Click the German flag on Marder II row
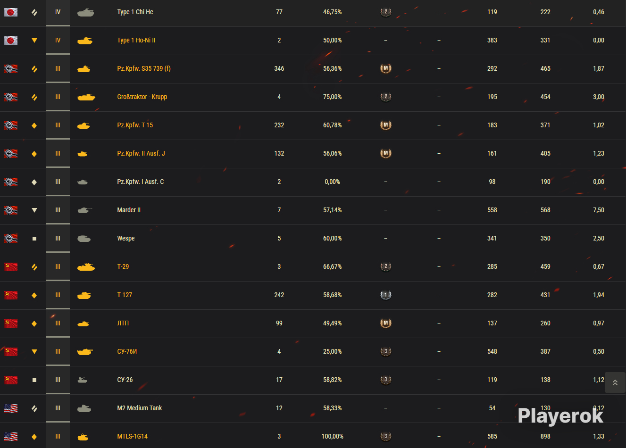Image resolution: width=626 pixels, height=448 pixels. pos(10,210)
